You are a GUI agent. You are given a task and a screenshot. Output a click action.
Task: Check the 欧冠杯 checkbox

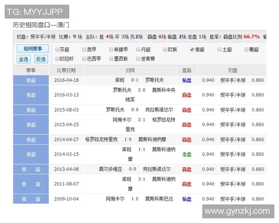point(57,59)
